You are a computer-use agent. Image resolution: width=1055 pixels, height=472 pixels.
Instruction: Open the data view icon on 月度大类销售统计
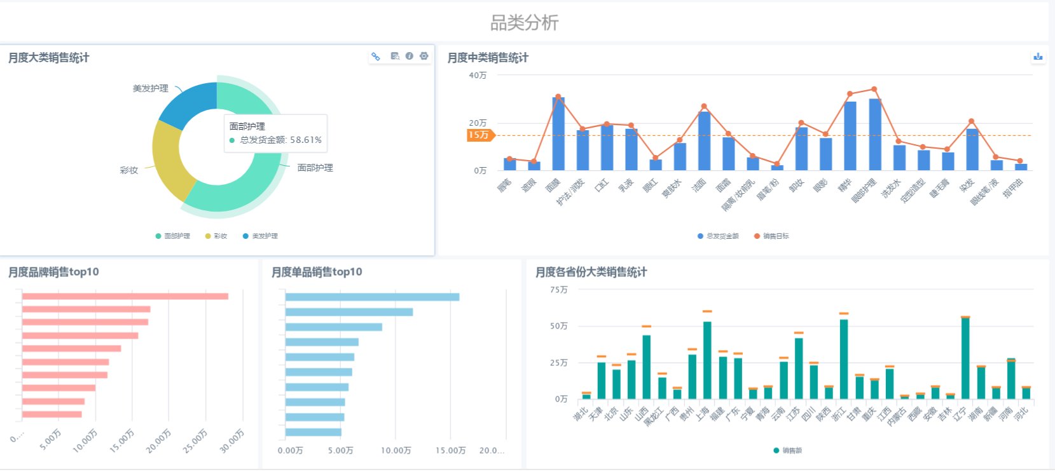[395, 57]
